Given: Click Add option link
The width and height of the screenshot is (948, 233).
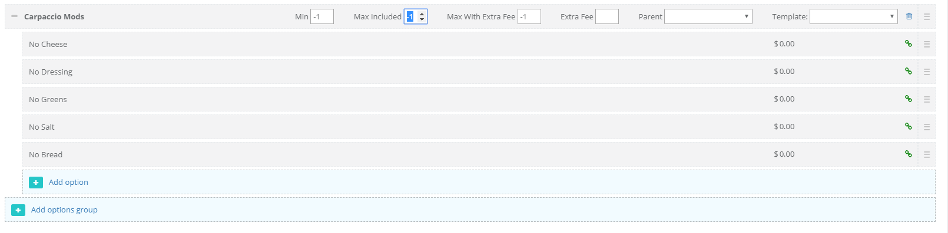Looking at the screenshot, I should pyautogui.click(x=68, y=182).
